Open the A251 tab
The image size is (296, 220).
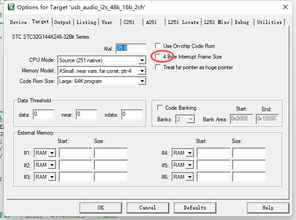click(154, 22)
